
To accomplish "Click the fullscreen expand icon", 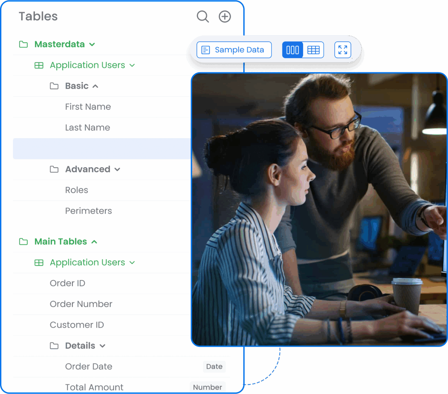I will (343, 50).
